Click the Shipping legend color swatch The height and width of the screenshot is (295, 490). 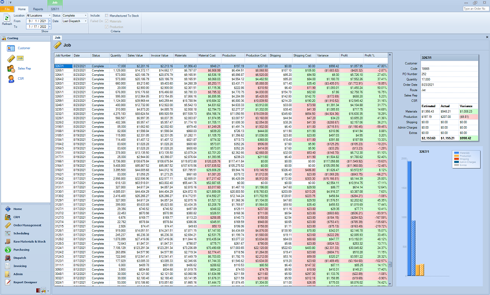coord(457,159)
